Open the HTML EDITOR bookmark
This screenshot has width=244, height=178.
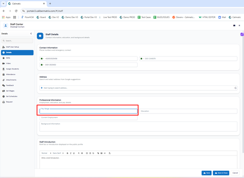tap(207, 17)
